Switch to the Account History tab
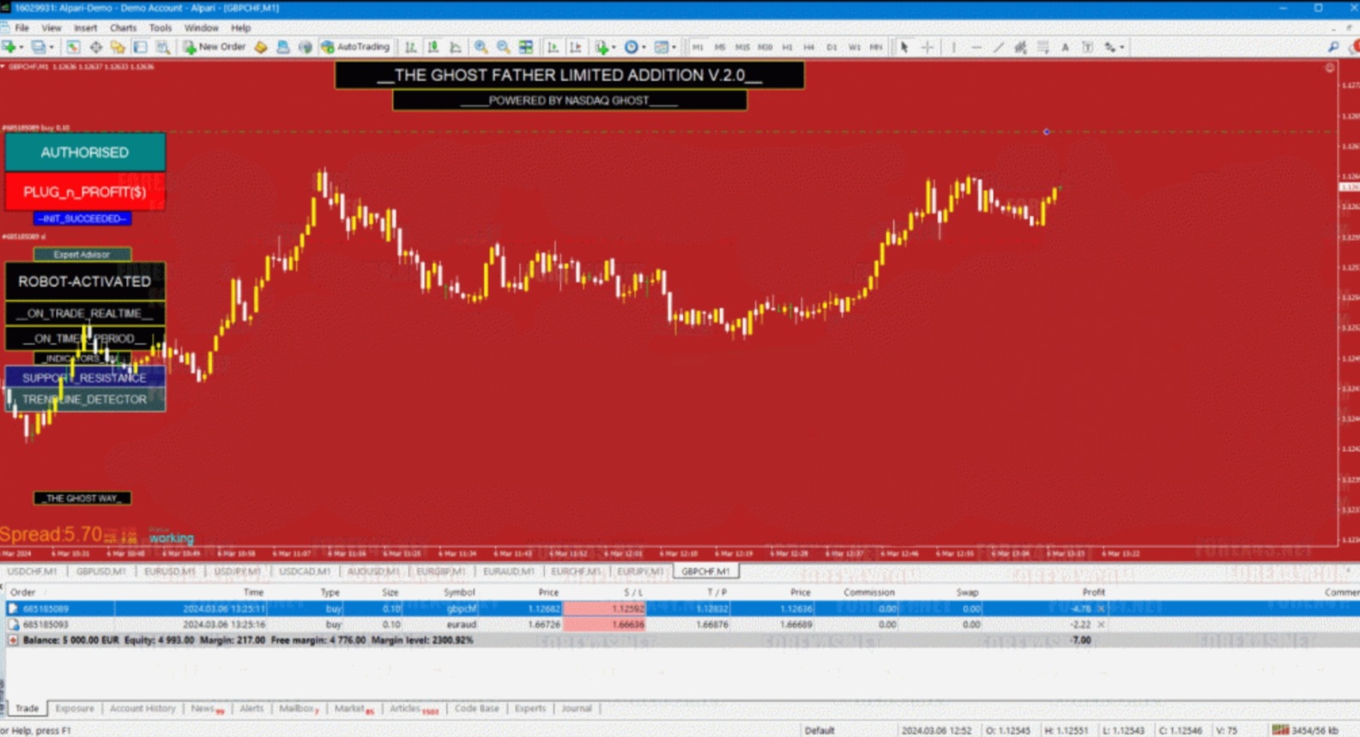Viewport: 1360px width, 737px height. click(142, 709)
